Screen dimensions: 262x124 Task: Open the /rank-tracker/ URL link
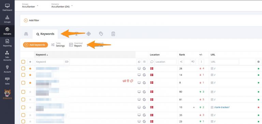pos(222,107)
